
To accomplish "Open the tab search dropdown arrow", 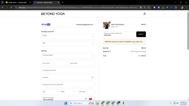I will pos(2,2).
